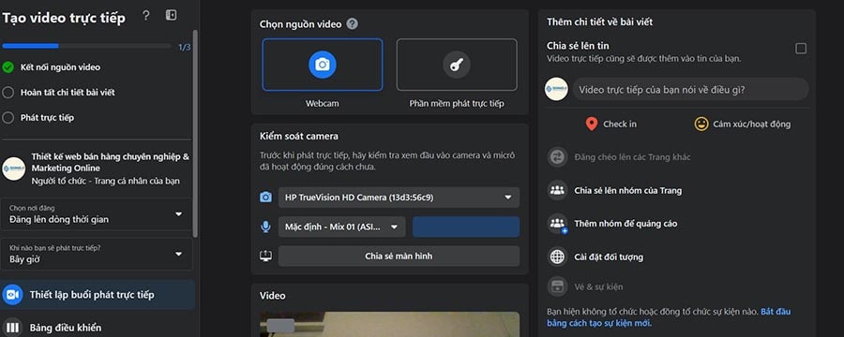Click the Thiết kế web bán hàng page name
The width and height of the screenshot is (844, 337).
pos(111,162)
